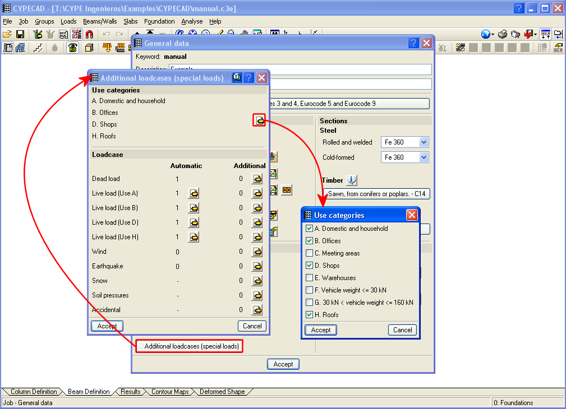The width and height of the screenshot is (566, 409).
Task: Open the Foundation menu
Action: click(159, 21)
